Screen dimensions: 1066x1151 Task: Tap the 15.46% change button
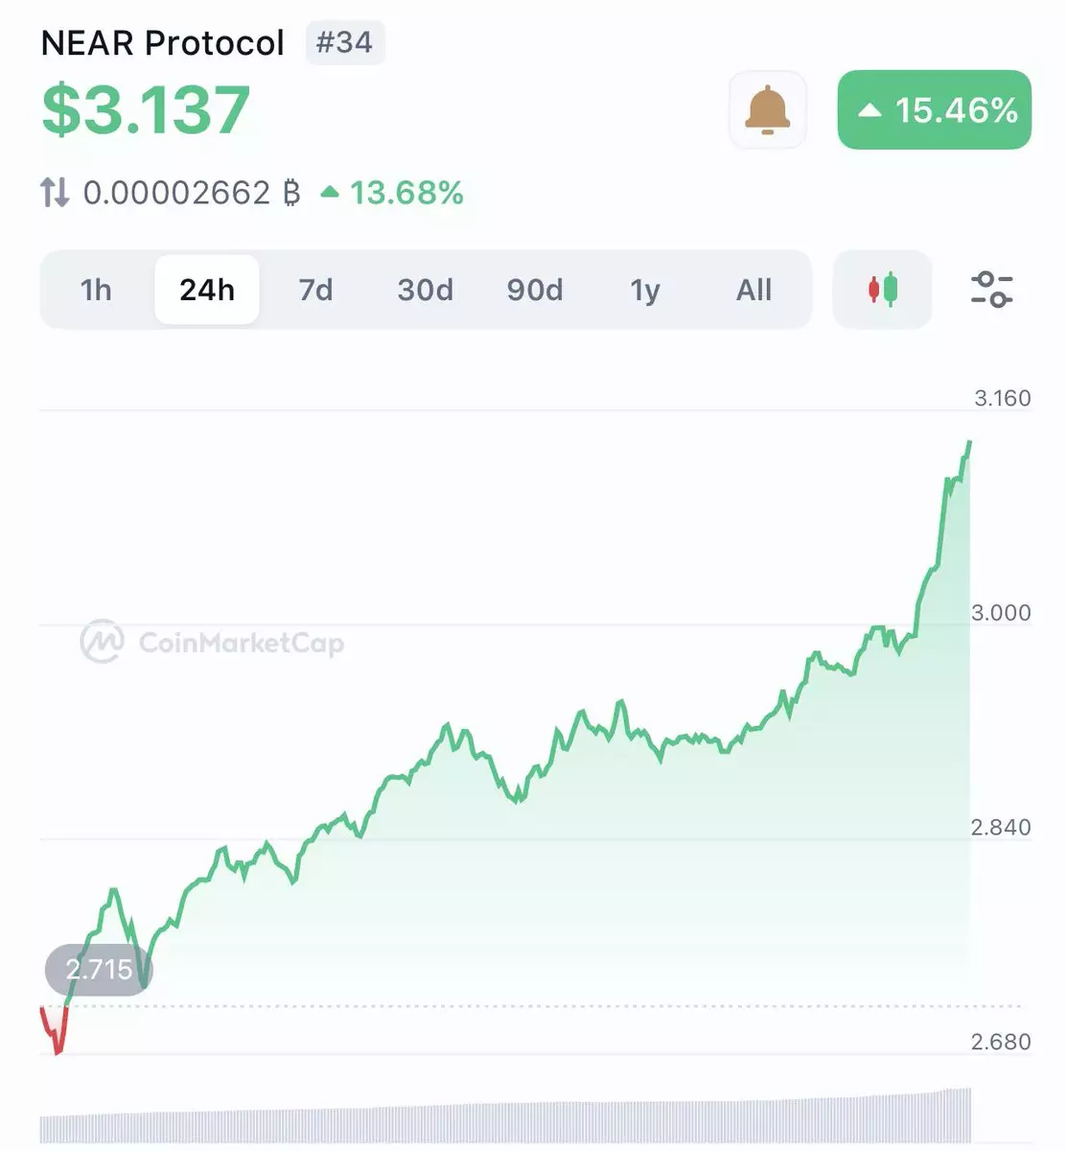[x=935, y=109]
